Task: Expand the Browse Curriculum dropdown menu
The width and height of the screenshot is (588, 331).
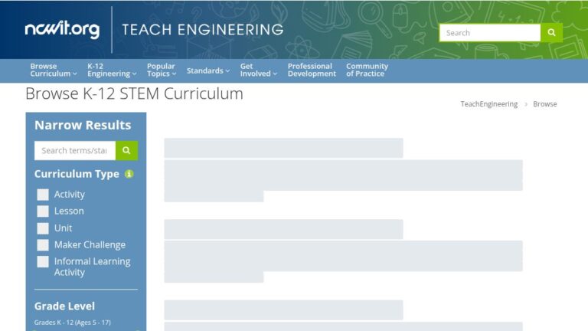Action: click(x=54, y=70)
